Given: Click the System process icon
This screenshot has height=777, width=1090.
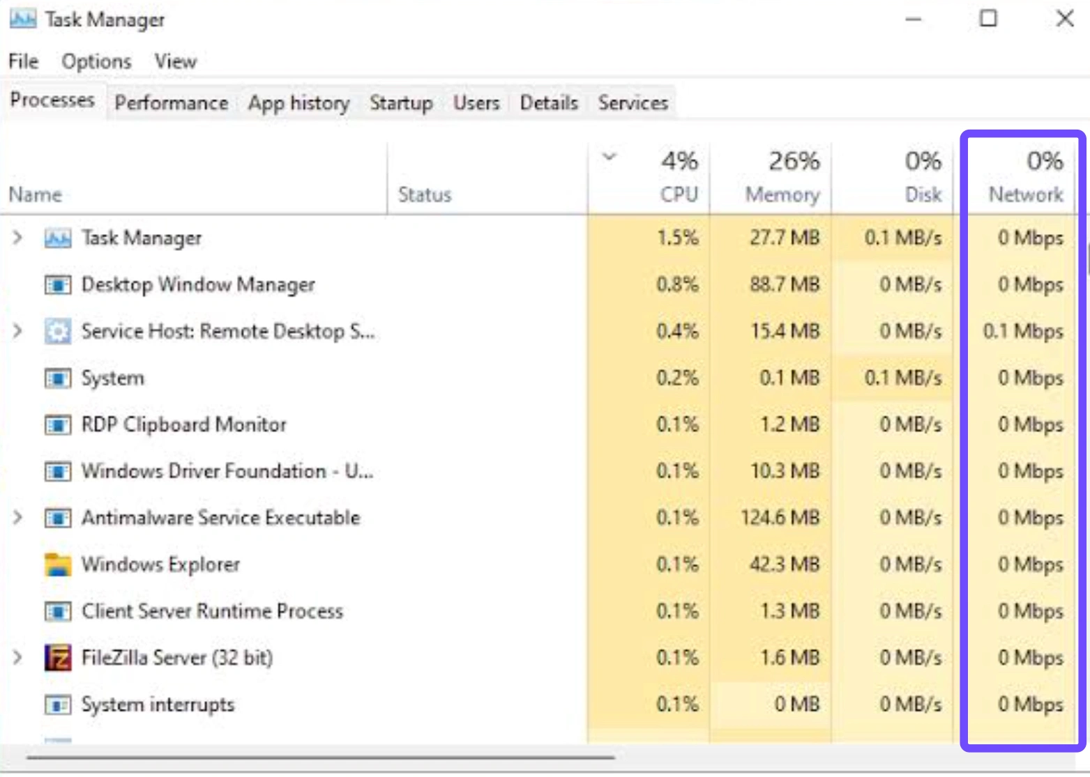Looking at the screenshot, I should 57,378.
